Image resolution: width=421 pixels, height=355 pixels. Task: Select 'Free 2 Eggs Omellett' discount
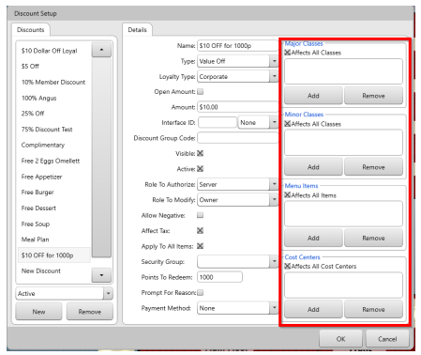pos(53,161)
